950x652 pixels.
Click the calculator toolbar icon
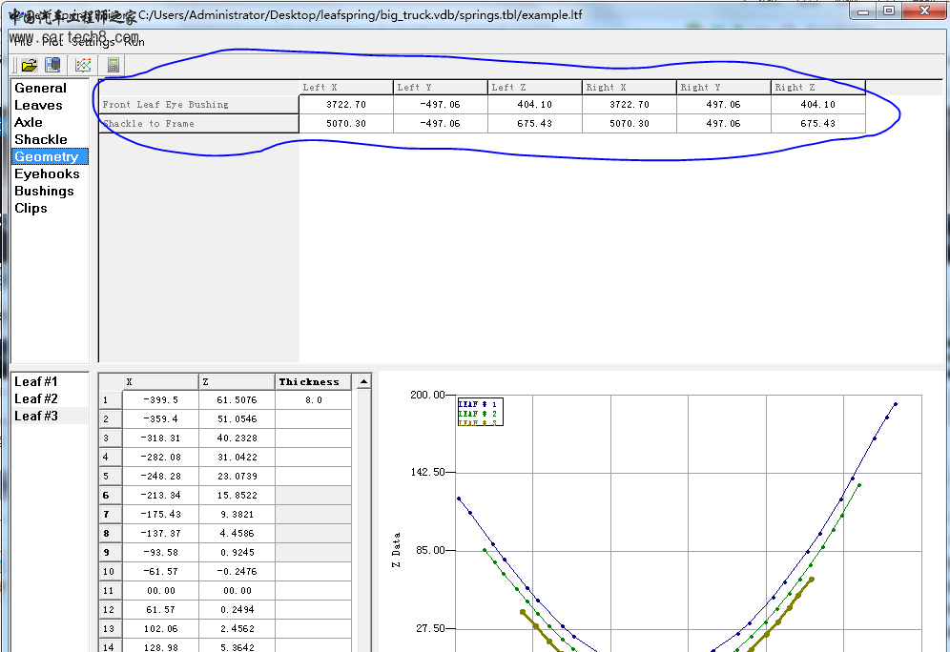pyautogui.click(x=113, y=65)
